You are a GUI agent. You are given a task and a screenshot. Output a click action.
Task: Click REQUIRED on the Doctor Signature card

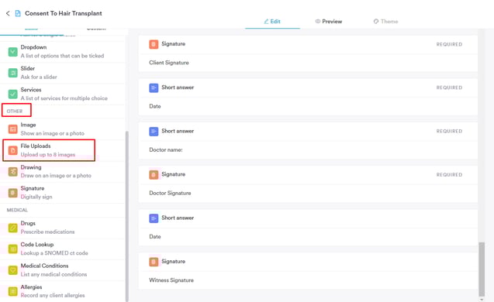pos(449,174)
